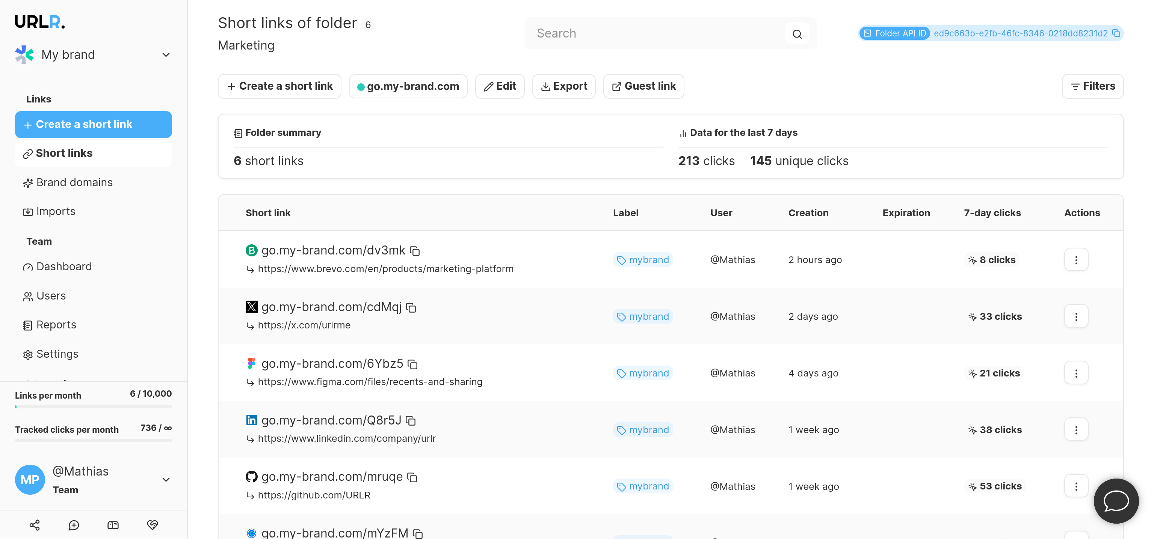The height and width of the screenshot is (539, 1154).
Task: Click the LinkedIn favicon on Q8r5J row
Action: [251, 420]
